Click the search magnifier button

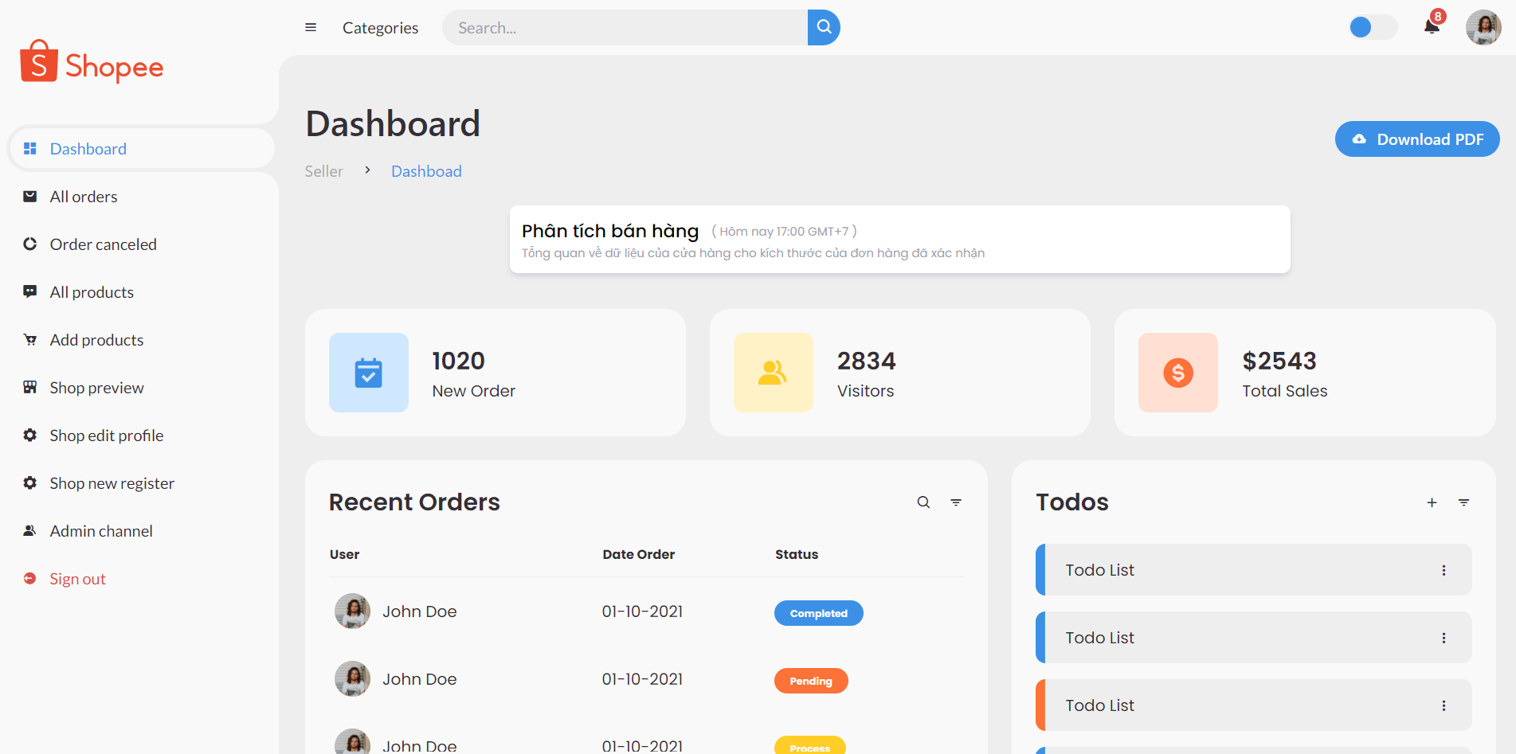(824, 27)
